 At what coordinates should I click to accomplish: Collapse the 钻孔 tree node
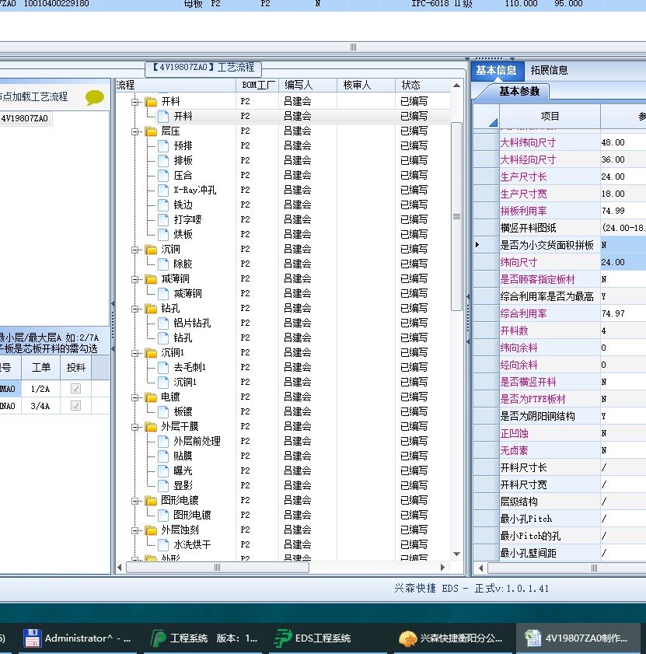point(134,309)
